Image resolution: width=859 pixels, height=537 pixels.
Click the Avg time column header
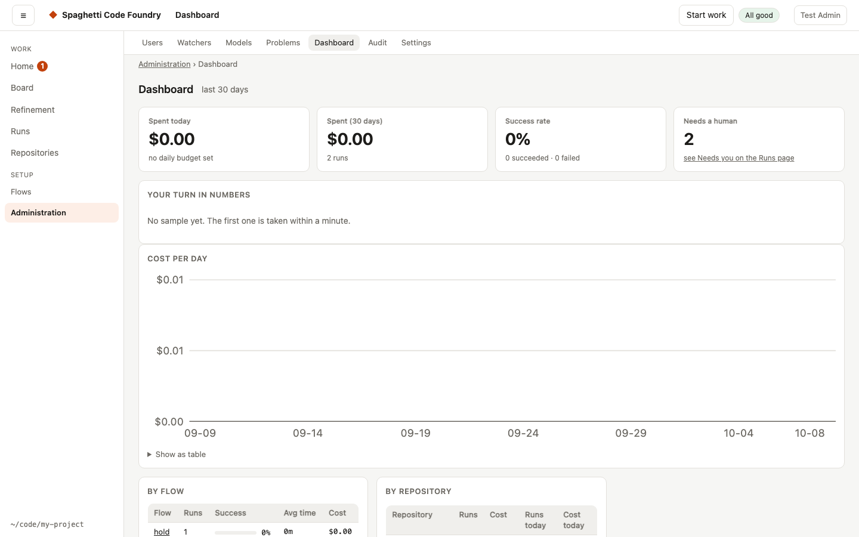pyautogui.click(x=300, y=513)
